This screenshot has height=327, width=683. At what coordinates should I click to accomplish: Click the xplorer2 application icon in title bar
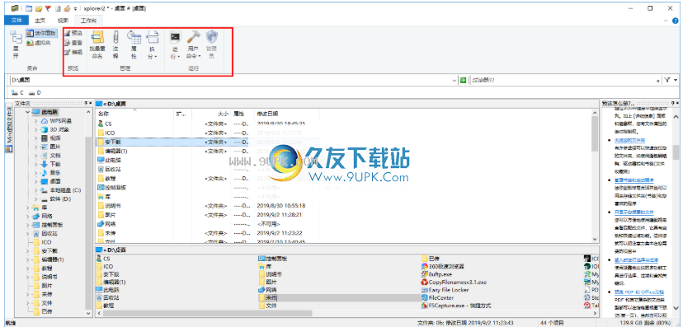click(x=15, y=8)
